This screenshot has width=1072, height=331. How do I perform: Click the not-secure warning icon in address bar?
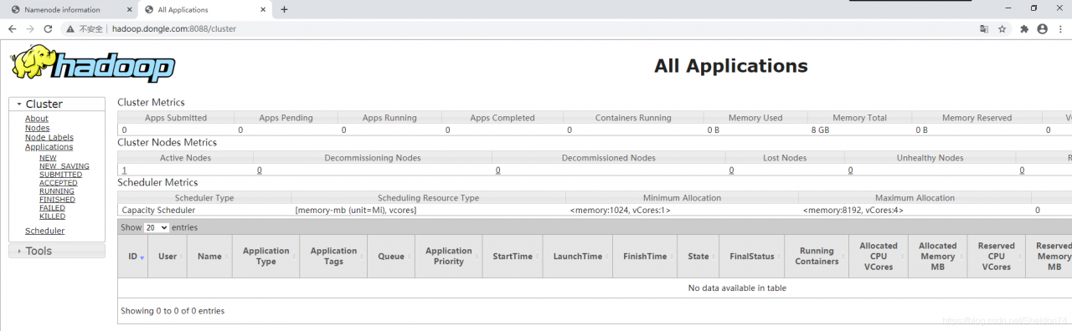click(71, 28)
